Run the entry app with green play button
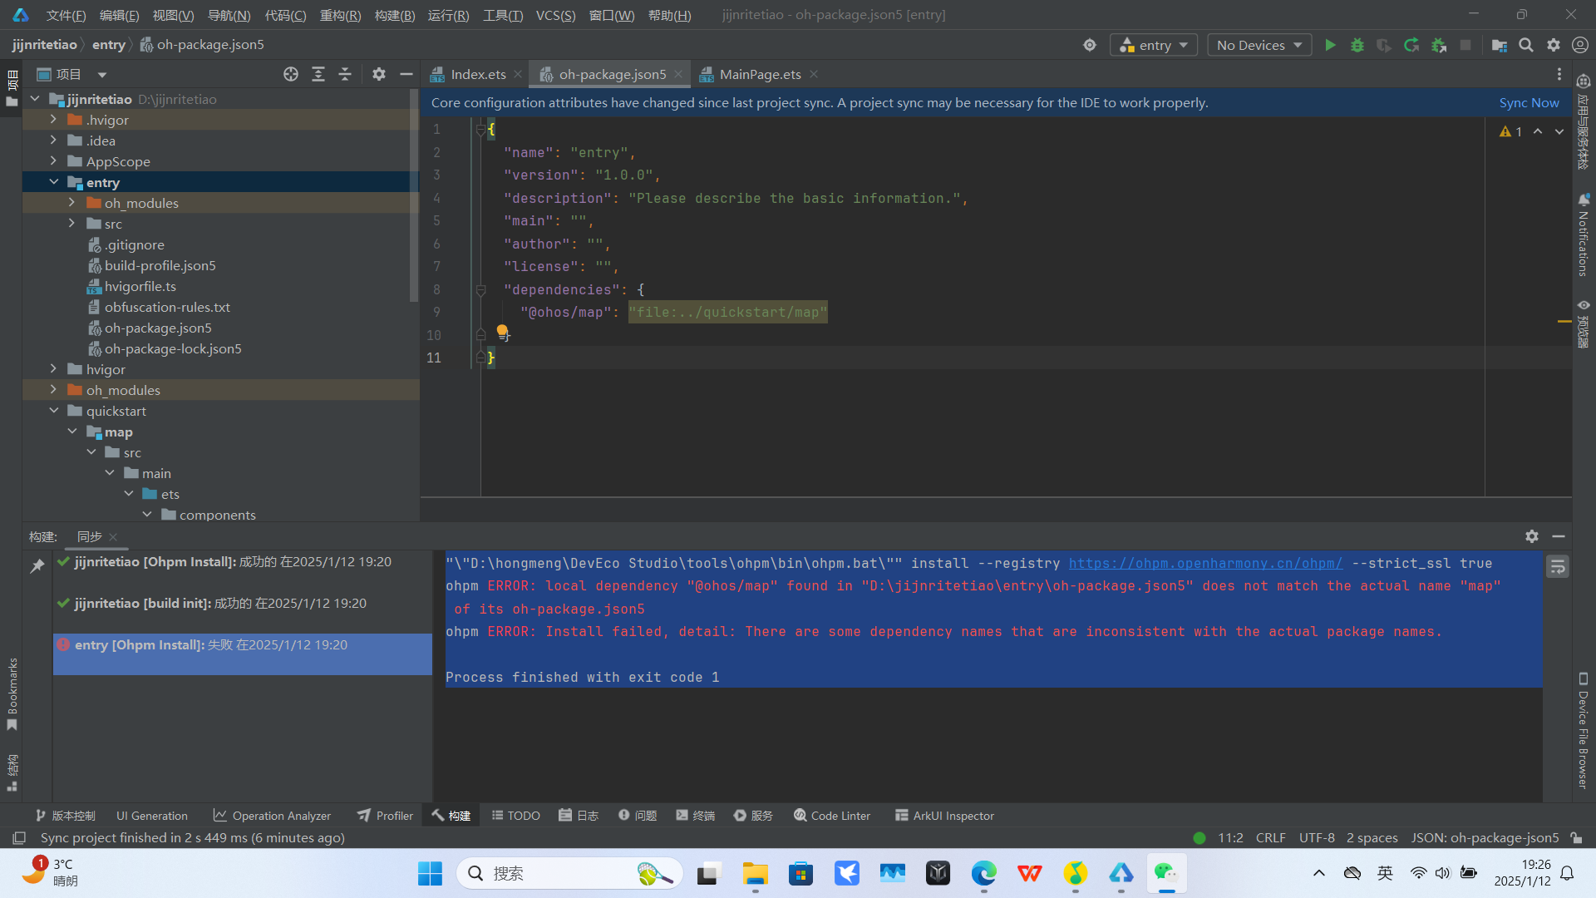The width and height of the screenshot is (1596, 898). 1330,45
